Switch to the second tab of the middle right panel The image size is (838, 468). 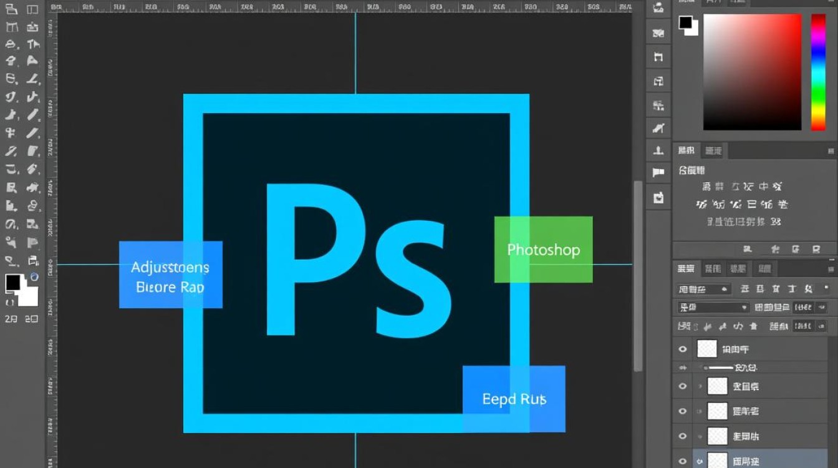713,150
